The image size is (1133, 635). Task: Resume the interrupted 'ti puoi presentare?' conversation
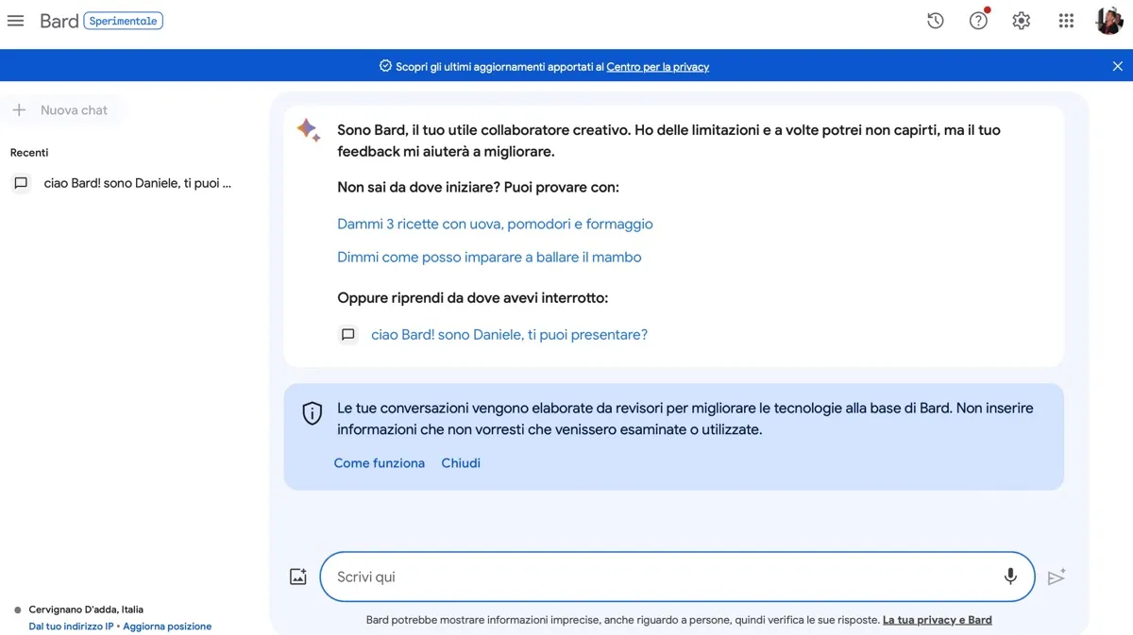[x=509, y=334]
